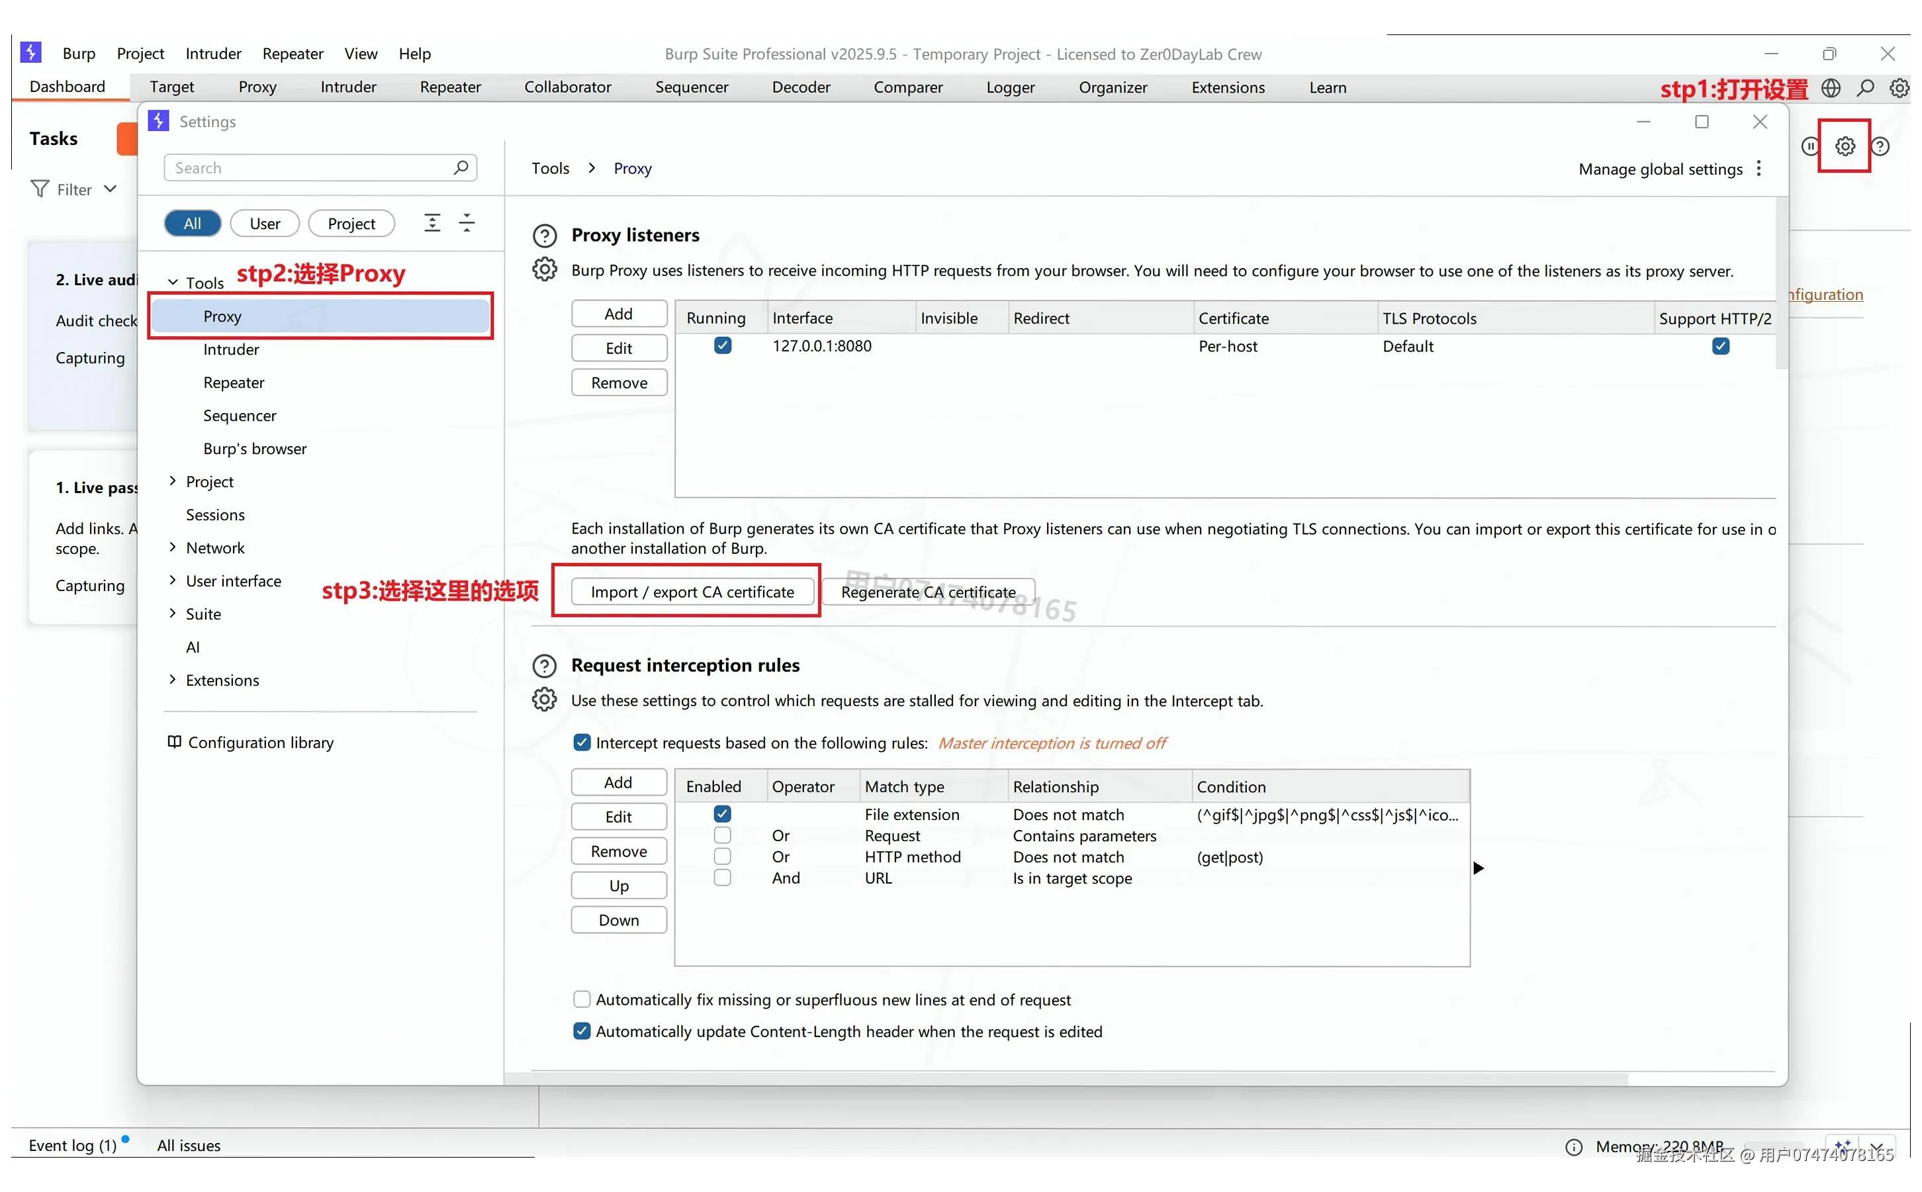
Task: Enable the URL Is in target scope rule
Action: [722, 878]
